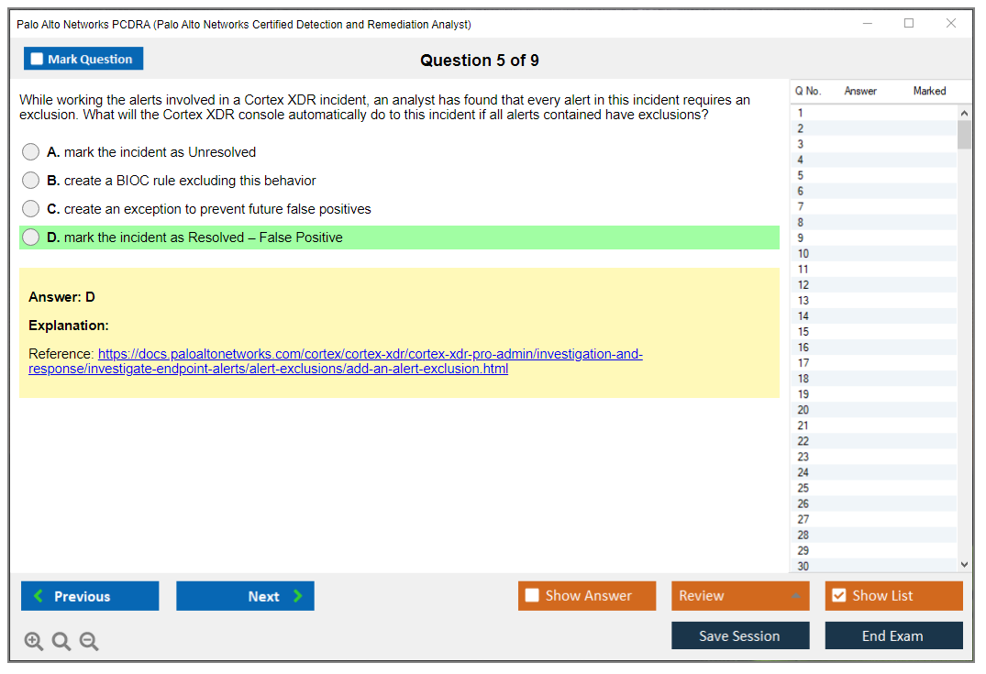Click the question list scrollbar thumb
Image resolution: width=986 pixels, height=674 pixels.
click(x=964, y=134)
